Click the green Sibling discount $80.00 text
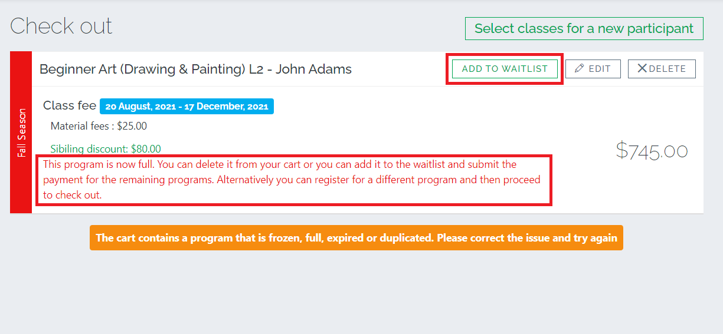The image size is (723, 334). coord(106,149)
